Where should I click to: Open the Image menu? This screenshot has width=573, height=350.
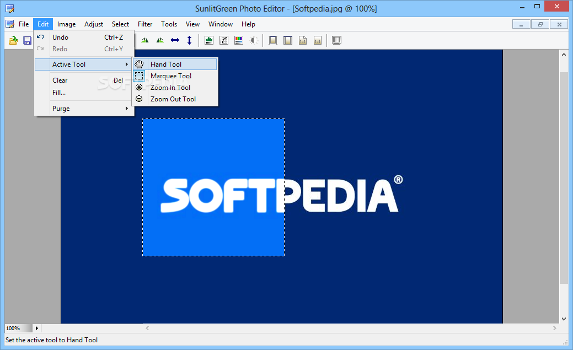(67, 24)
